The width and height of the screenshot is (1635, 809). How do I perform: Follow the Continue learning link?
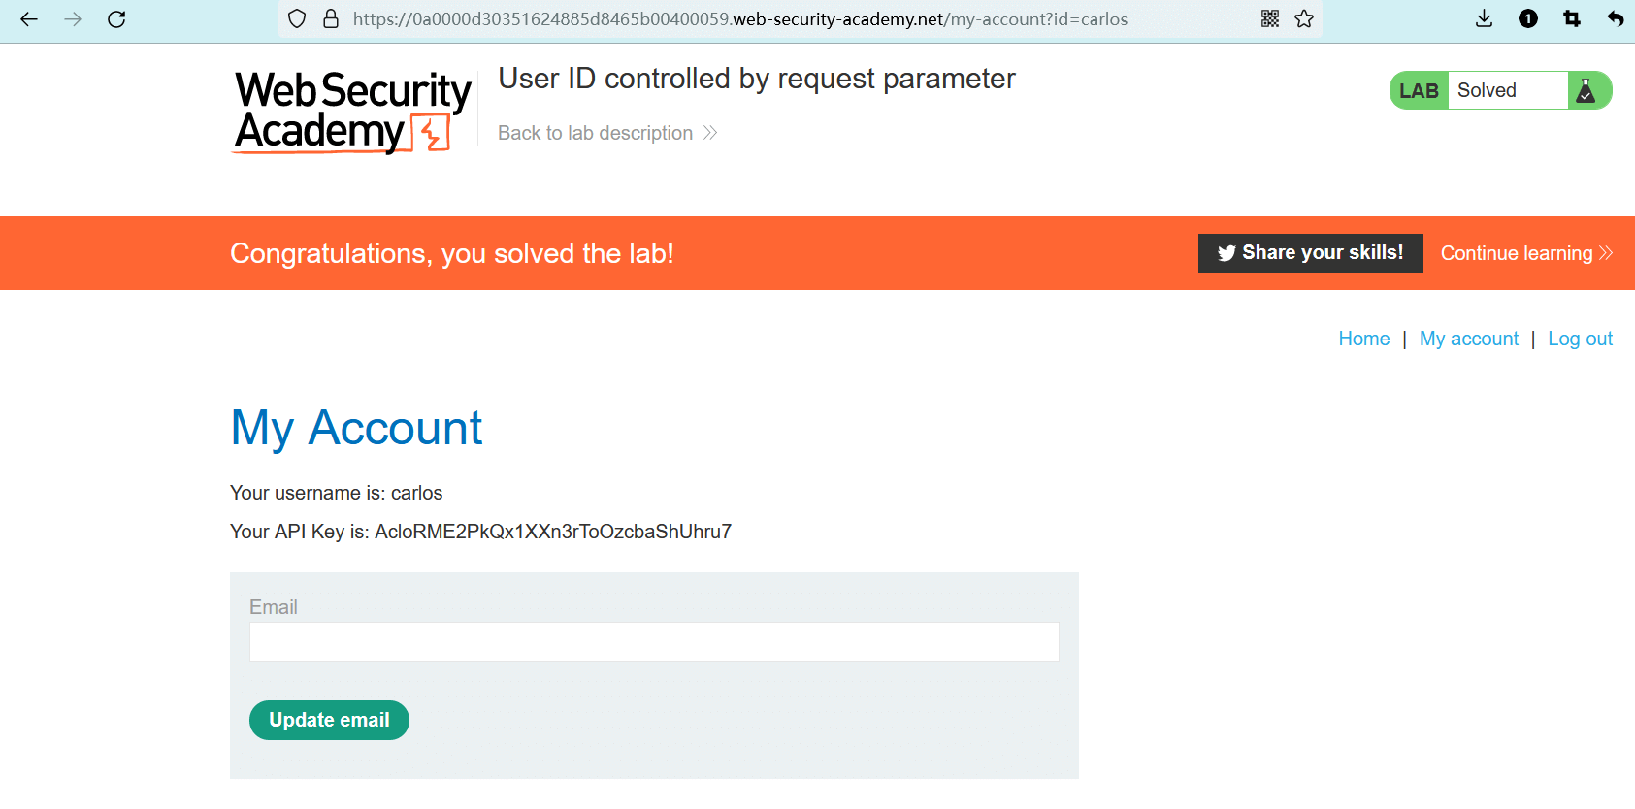pos(1525,253)
